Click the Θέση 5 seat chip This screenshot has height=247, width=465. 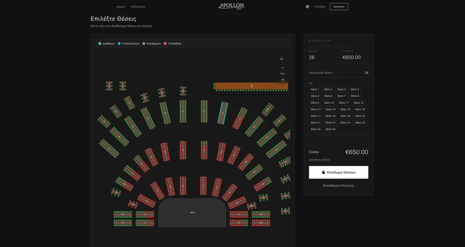coord(315,96)
